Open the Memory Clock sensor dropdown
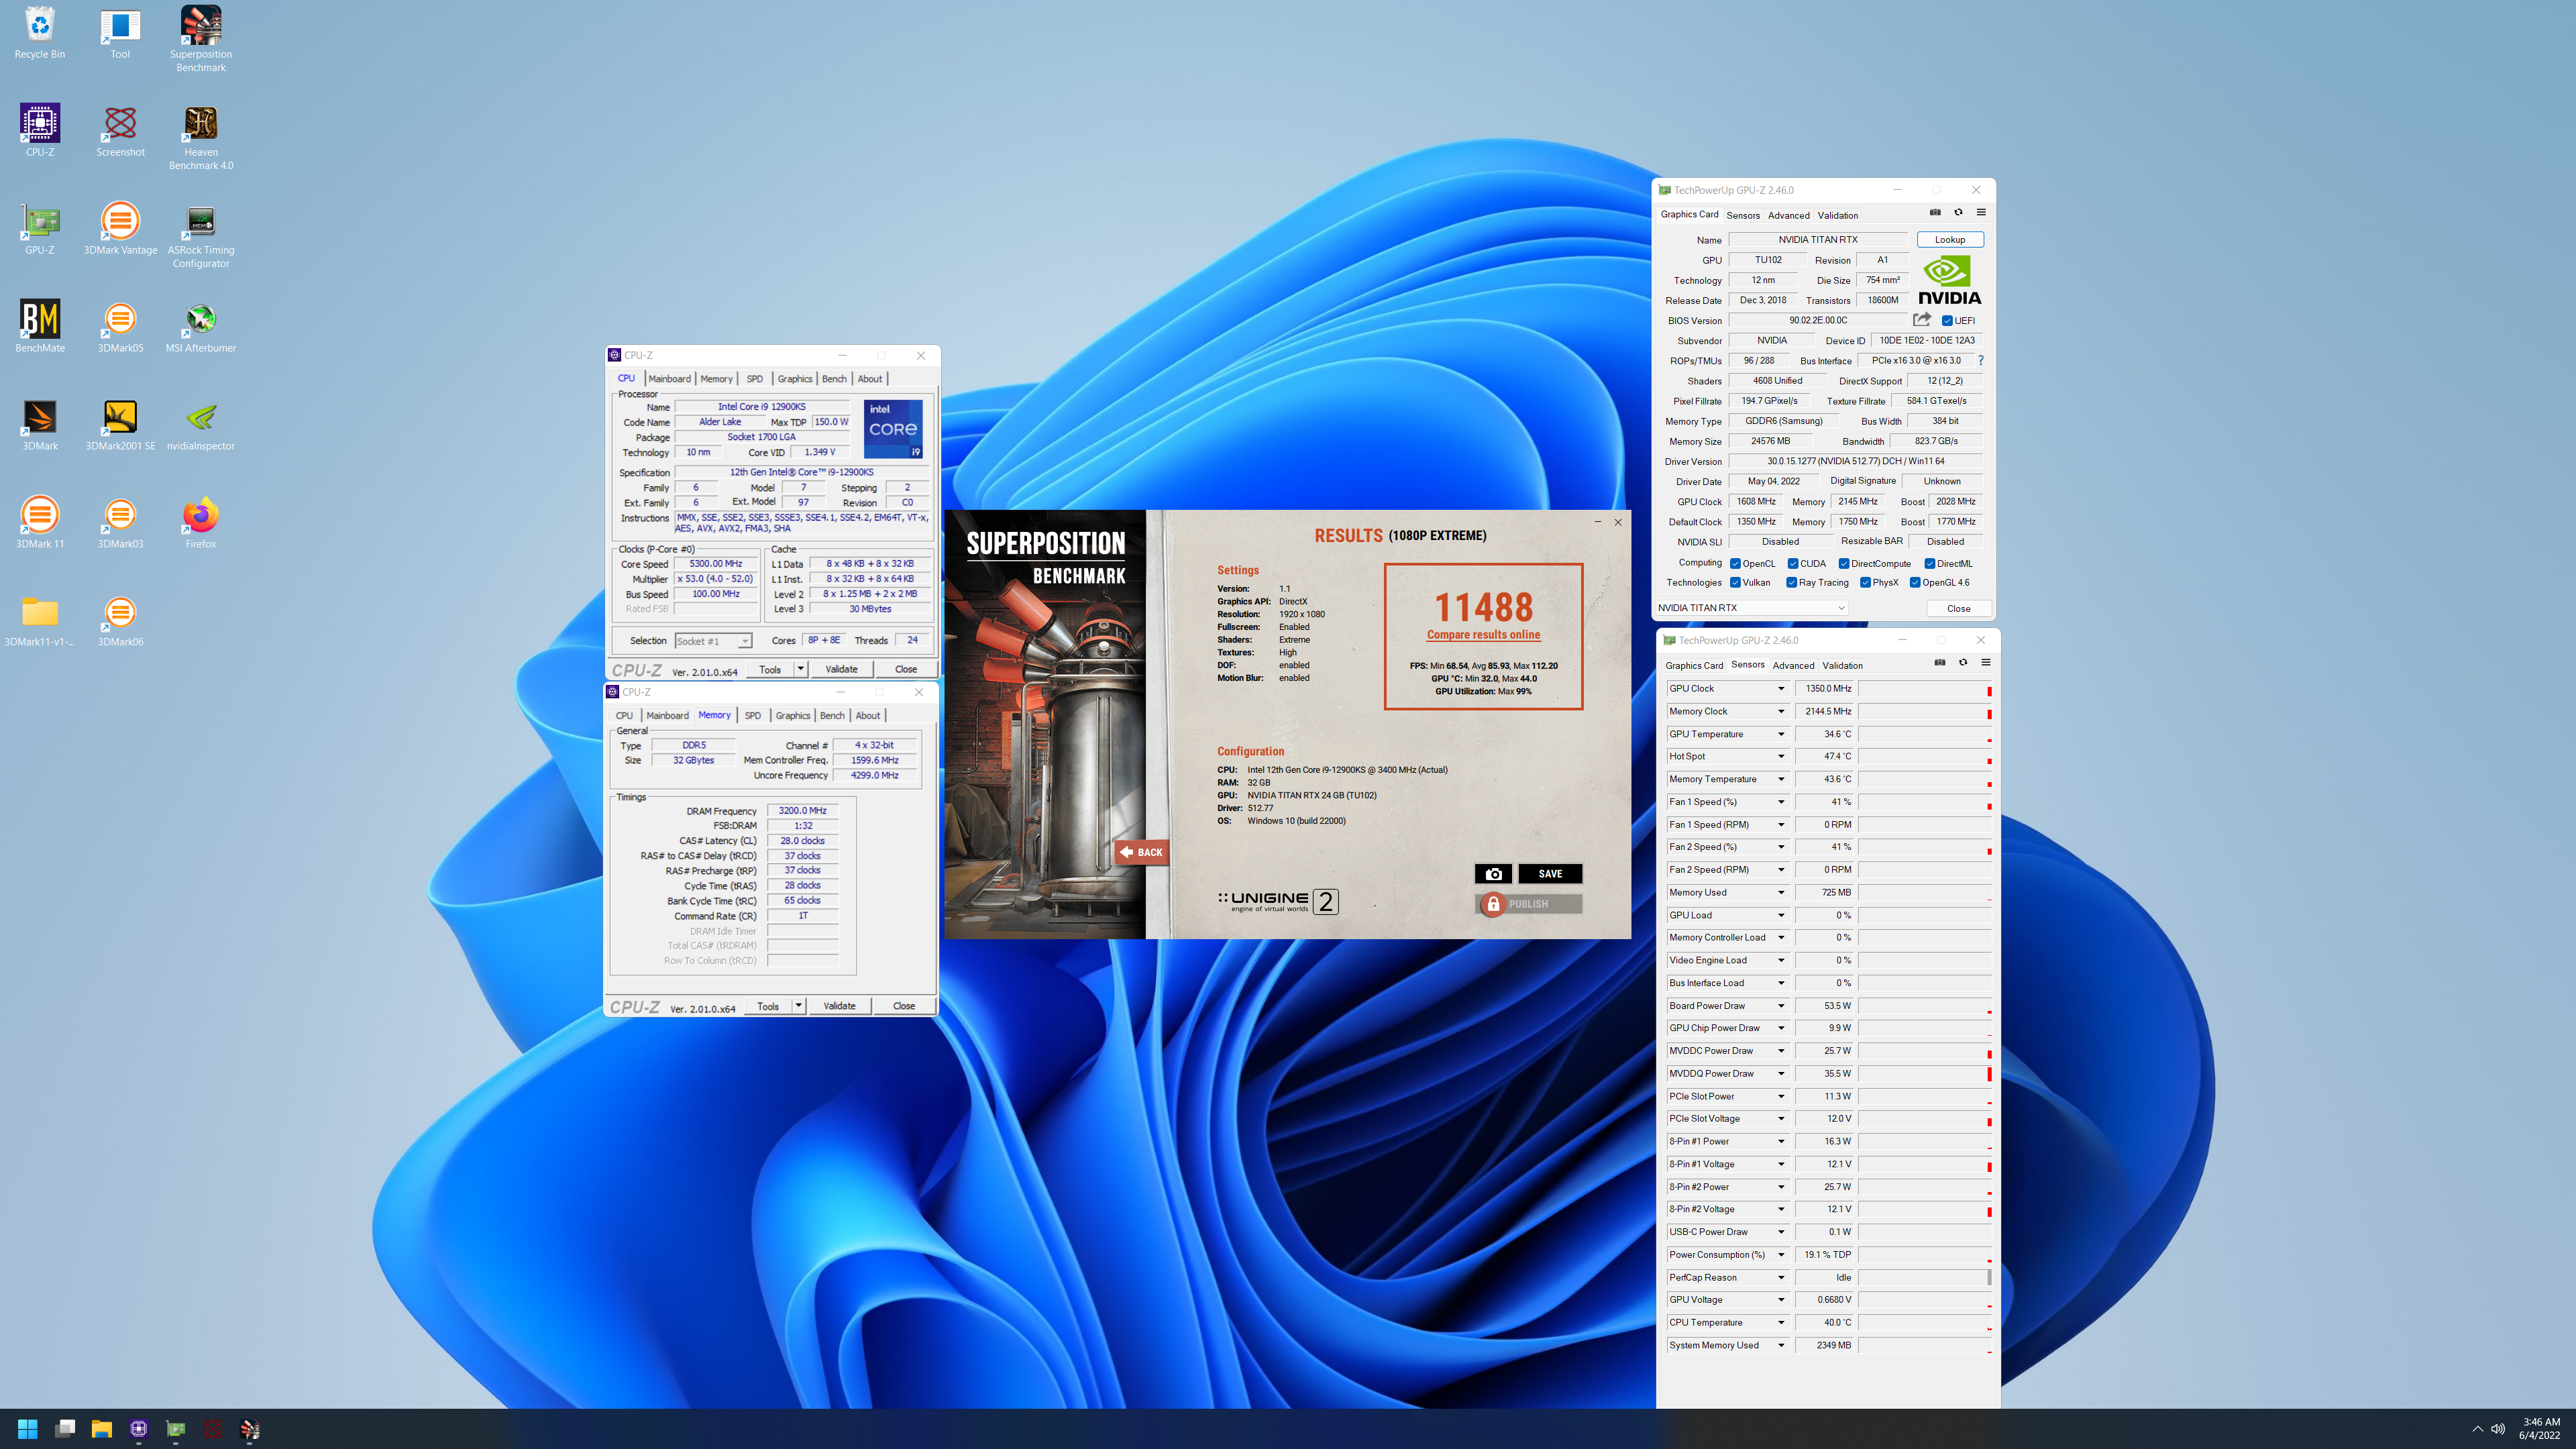Viewport: 2576px width, 1449px height. (x=1781, y=712)
